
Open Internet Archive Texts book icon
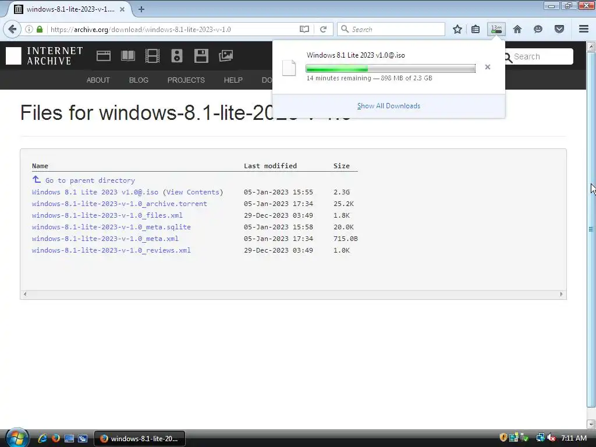pyautogui.click(x=127, y=56)
